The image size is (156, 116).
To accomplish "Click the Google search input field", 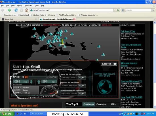I will click(x=139, y=10).
